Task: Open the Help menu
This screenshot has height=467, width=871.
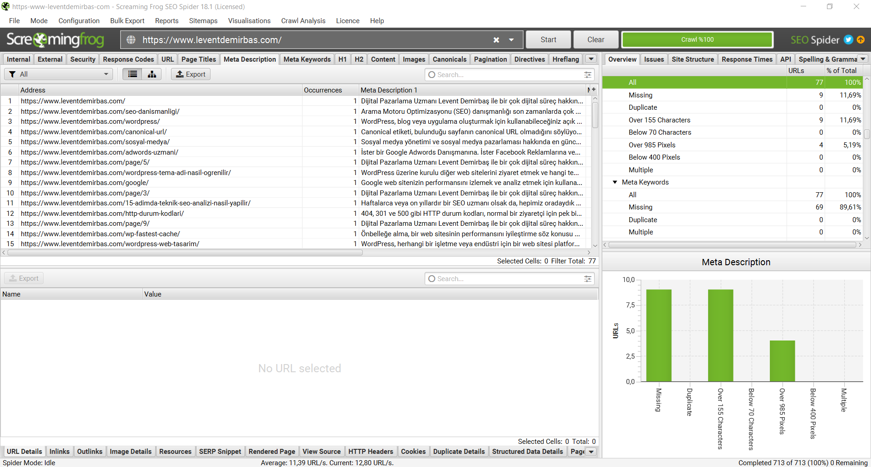Action: pos(377,21)
